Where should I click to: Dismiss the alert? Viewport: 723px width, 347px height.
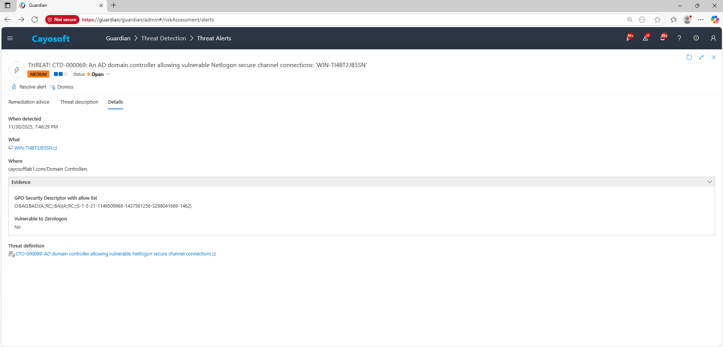coord(62,87)
